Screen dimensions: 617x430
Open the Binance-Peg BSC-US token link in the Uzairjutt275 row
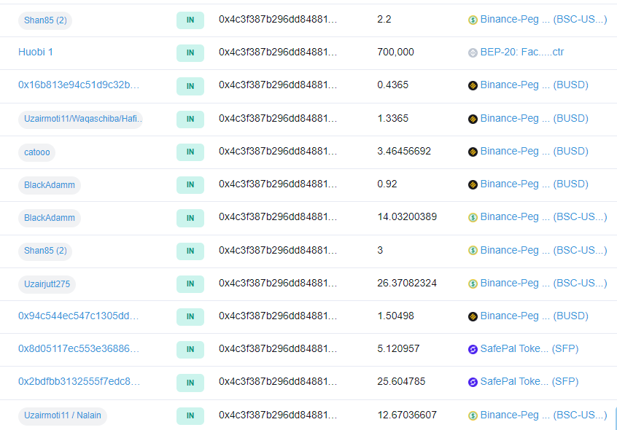(544, 283)
